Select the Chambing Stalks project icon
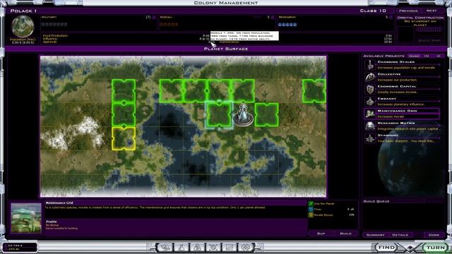The width and height of the screenshot is (452, 254). [x=369, y=65]
